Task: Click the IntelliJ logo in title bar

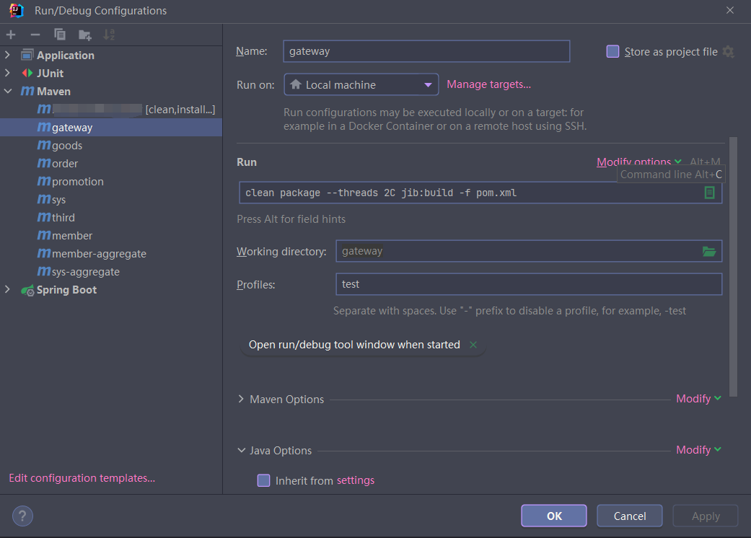Action: pos(17,11)
